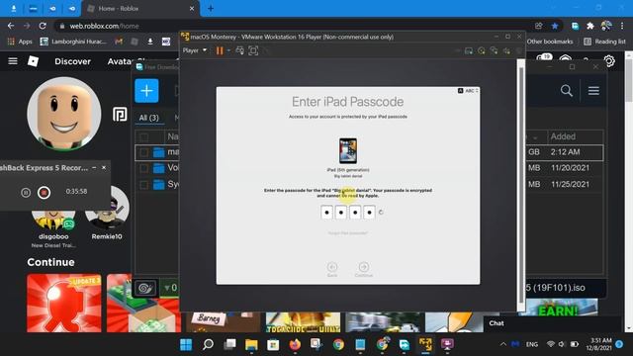The width and height of the screenshot is (633, 356).
Task: Tick the checkbox of the third download row
Action: click(x=143, y=185)
